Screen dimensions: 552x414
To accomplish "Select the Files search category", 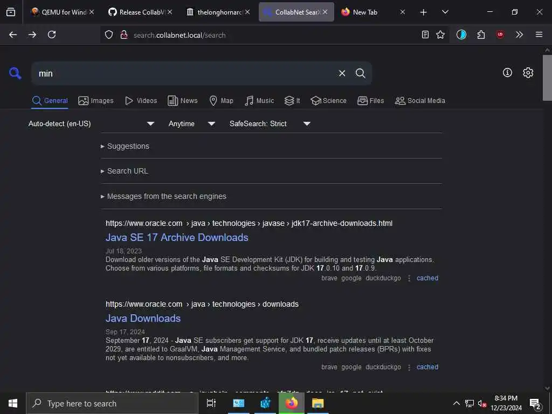I will pyautogui.click(x=370, y=101).
